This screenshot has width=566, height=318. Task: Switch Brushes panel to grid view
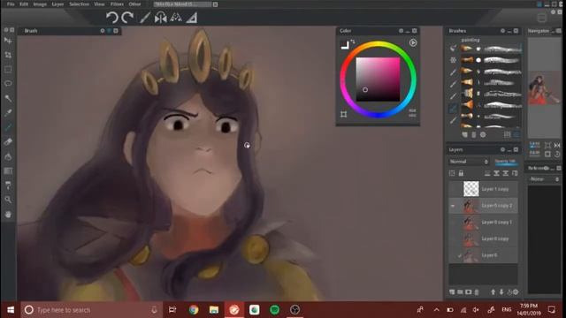point(507,134)
